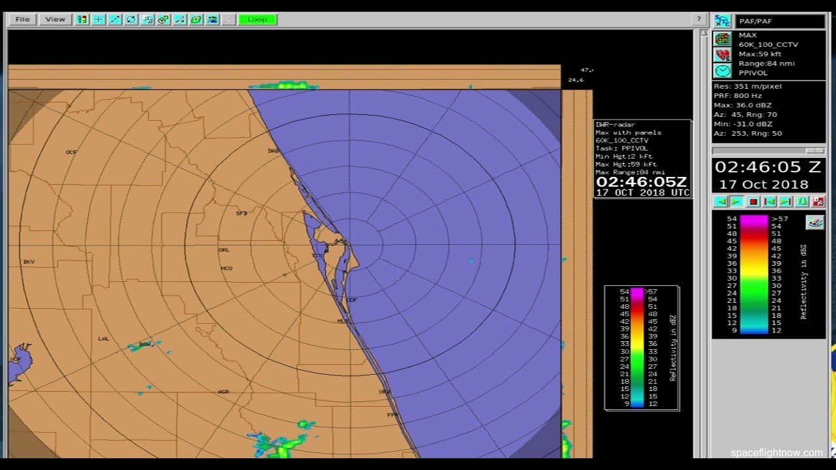Select the crosshair cursor tool
Viewport: 836px width, 470px height.
[x=99, y=20]
